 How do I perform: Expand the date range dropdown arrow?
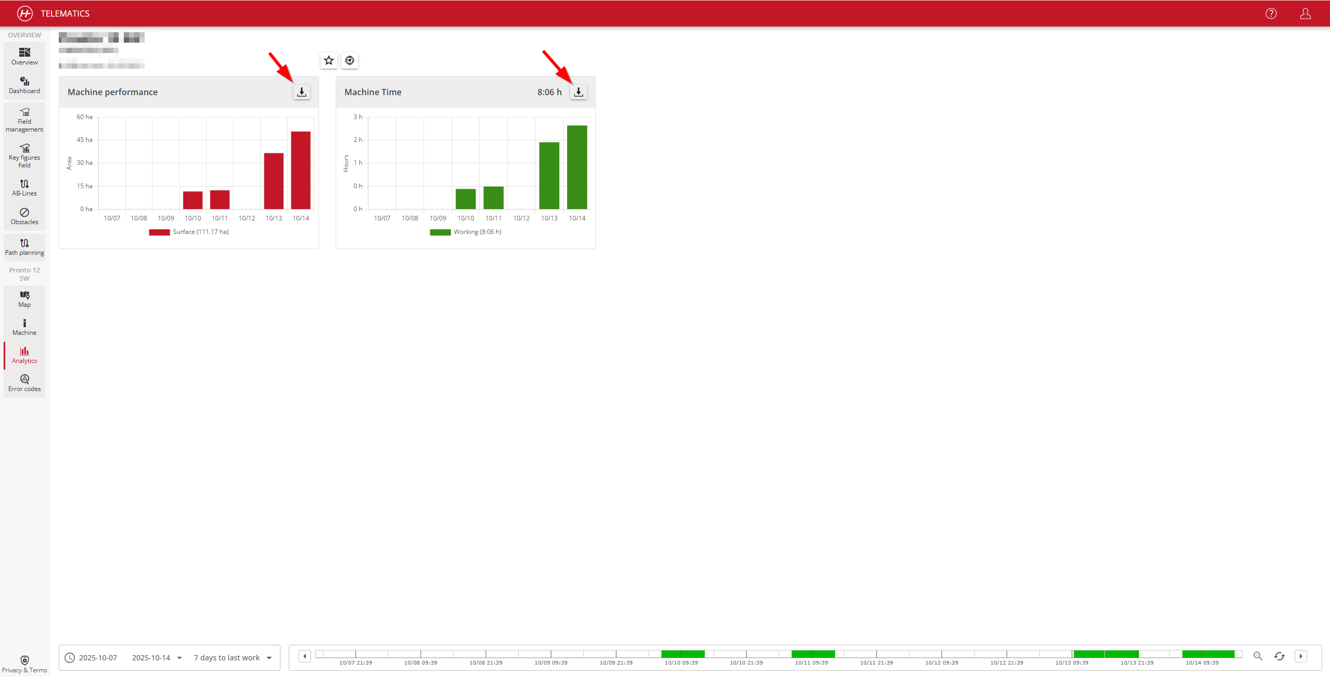coord(180,658)
